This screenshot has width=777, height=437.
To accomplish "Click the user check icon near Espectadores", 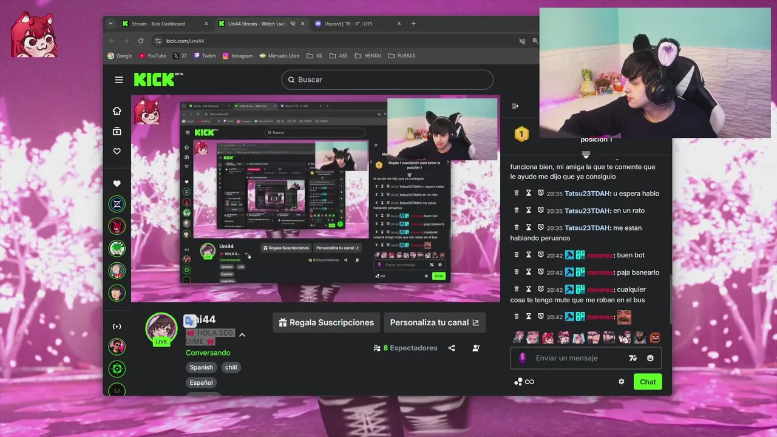I will (476, 348).
